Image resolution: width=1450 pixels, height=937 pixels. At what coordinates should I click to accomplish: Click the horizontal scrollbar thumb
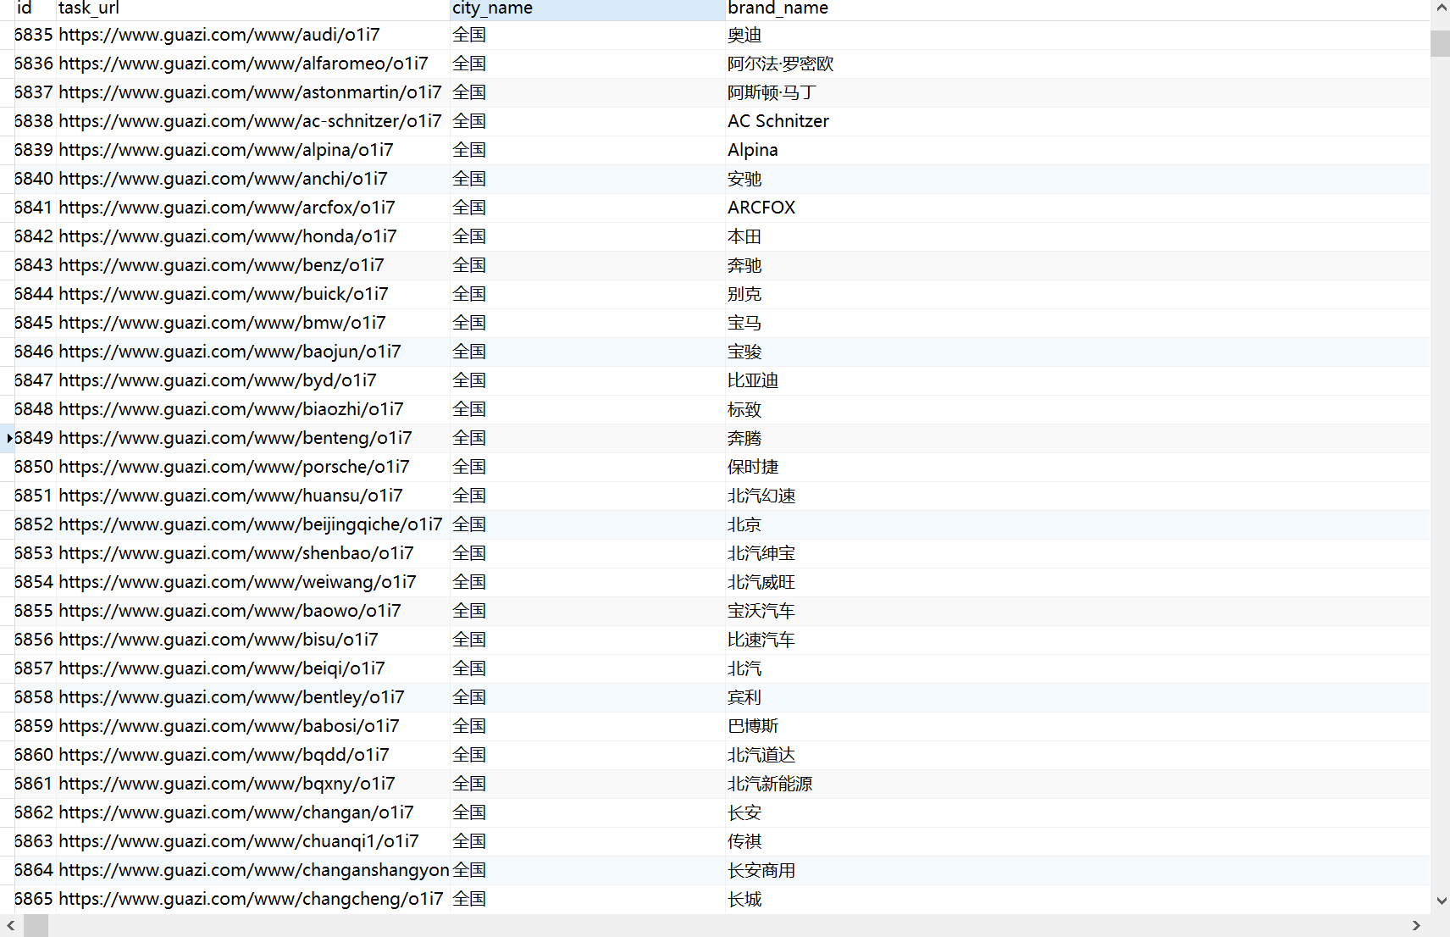pyautogui.click(x=36, y=926)
